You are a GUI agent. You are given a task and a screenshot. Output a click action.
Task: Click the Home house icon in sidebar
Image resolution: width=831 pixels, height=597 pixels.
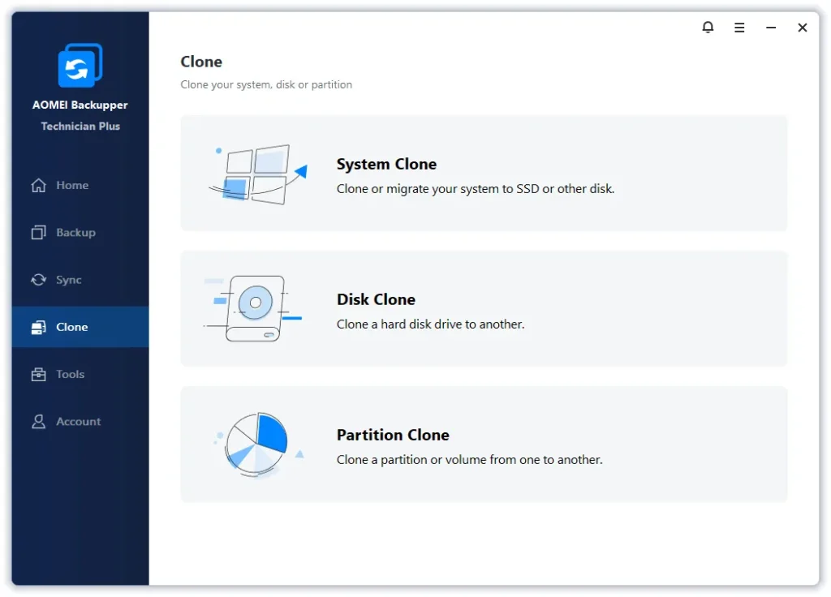point(38,186)
